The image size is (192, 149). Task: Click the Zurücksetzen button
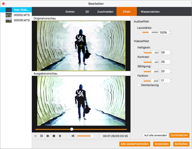179,135
